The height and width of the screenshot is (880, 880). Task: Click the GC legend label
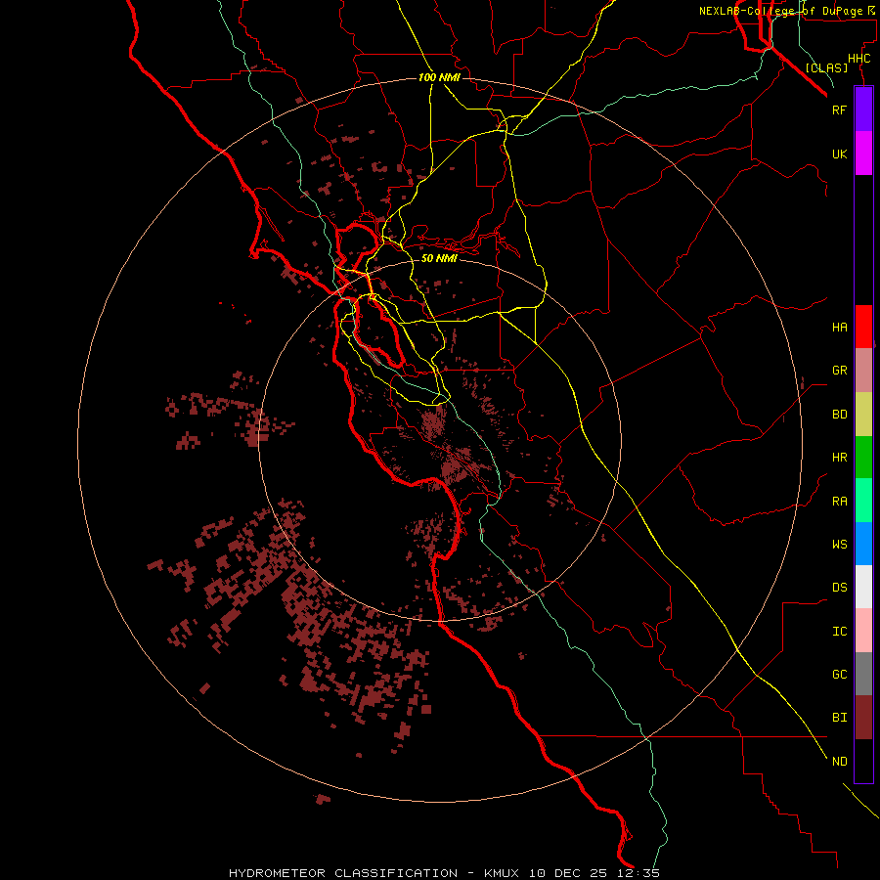coord(839,675)
